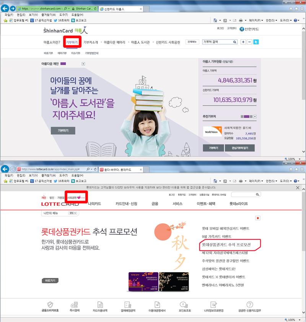Open help dropdown arrow in Lotte window toolbar
The height and width of the screenshot is (322, 306).
pos(298,181)
